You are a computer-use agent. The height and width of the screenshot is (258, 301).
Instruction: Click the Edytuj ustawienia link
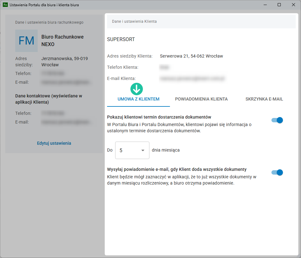(x=54, y=143)
